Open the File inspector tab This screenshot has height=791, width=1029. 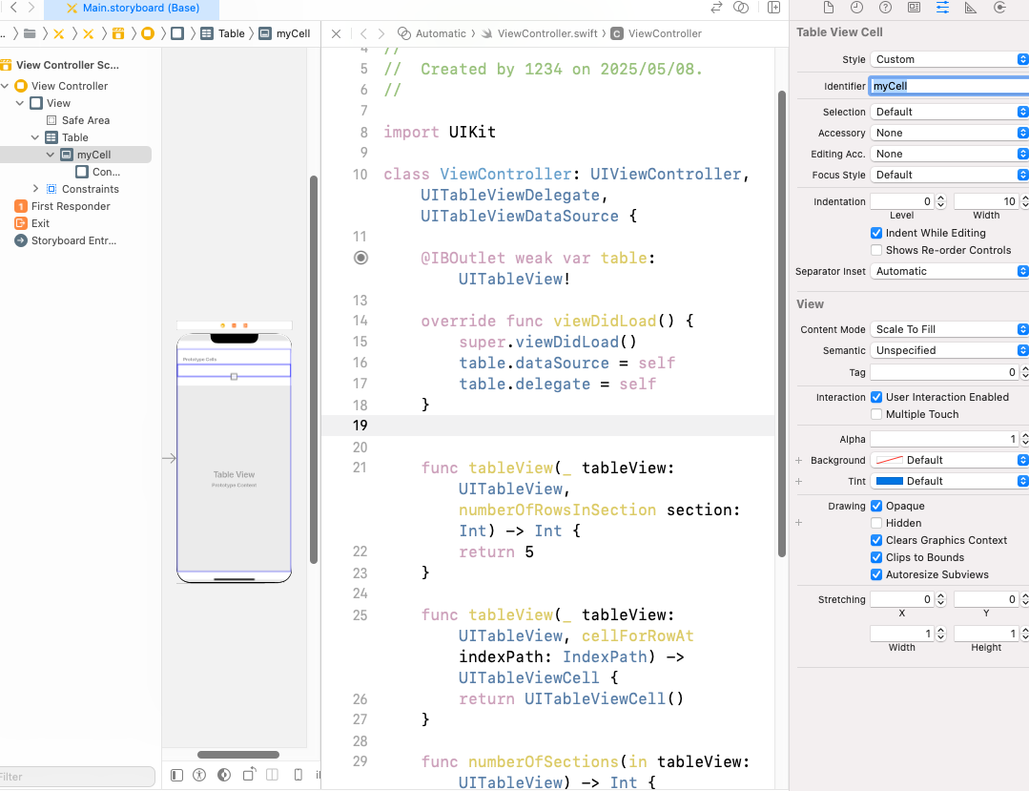828,8
